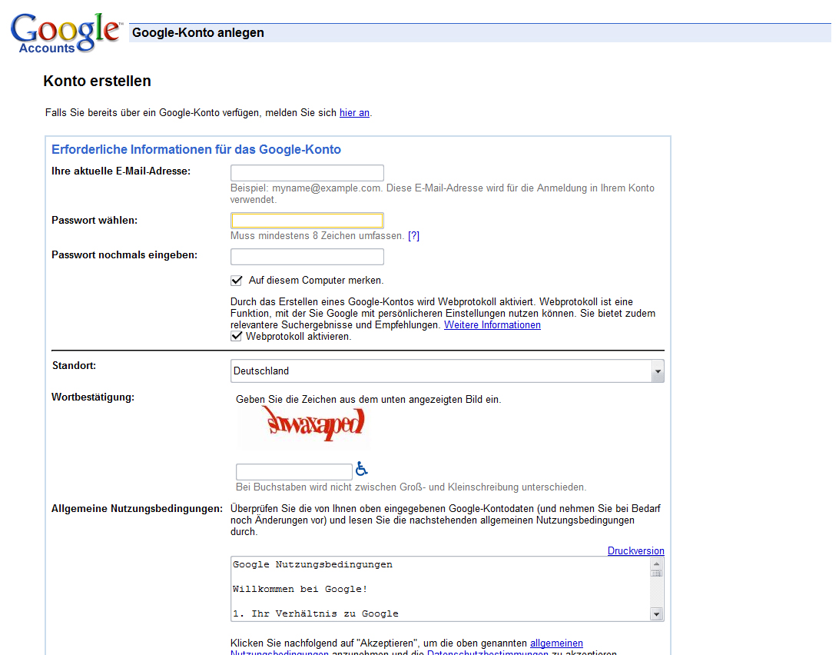
Task: Click the terms box scroll-down arrow
Action: (x=657, y=614)
